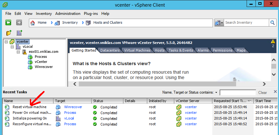The image size is (279, 135).
Task: Open the Home breadcrumb arrow menu
Action: [x=52, y=23]
